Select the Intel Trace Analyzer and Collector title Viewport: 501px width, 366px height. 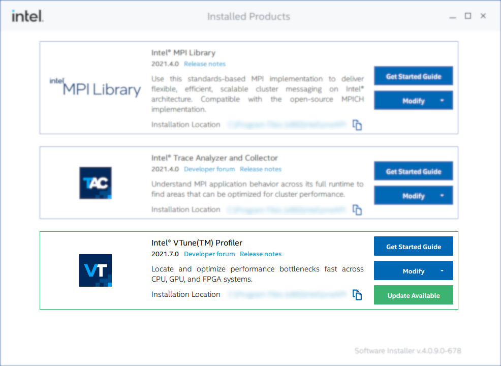coord(215,158)
